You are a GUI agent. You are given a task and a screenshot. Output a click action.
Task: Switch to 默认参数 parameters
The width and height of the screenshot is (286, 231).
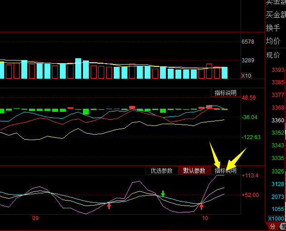194,171
